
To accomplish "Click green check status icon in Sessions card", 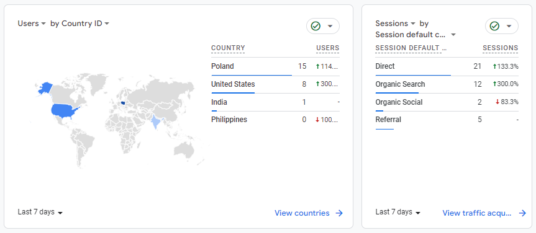I will 494,26.
